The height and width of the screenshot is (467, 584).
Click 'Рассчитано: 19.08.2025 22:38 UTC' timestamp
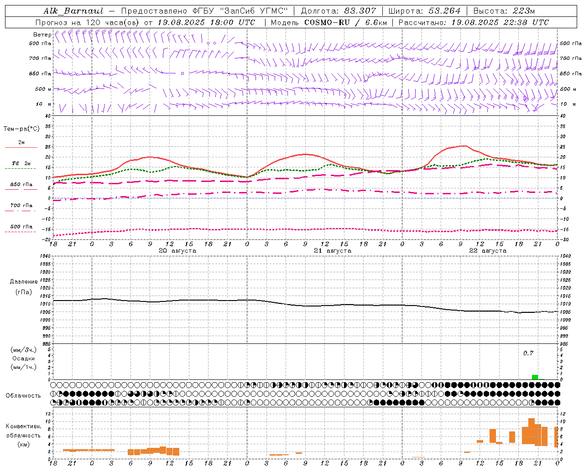(x=474, y=22)
